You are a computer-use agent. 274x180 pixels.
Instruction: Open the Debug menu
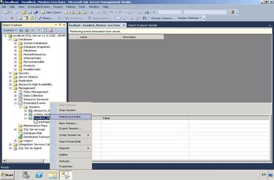(x=70, y=7)
